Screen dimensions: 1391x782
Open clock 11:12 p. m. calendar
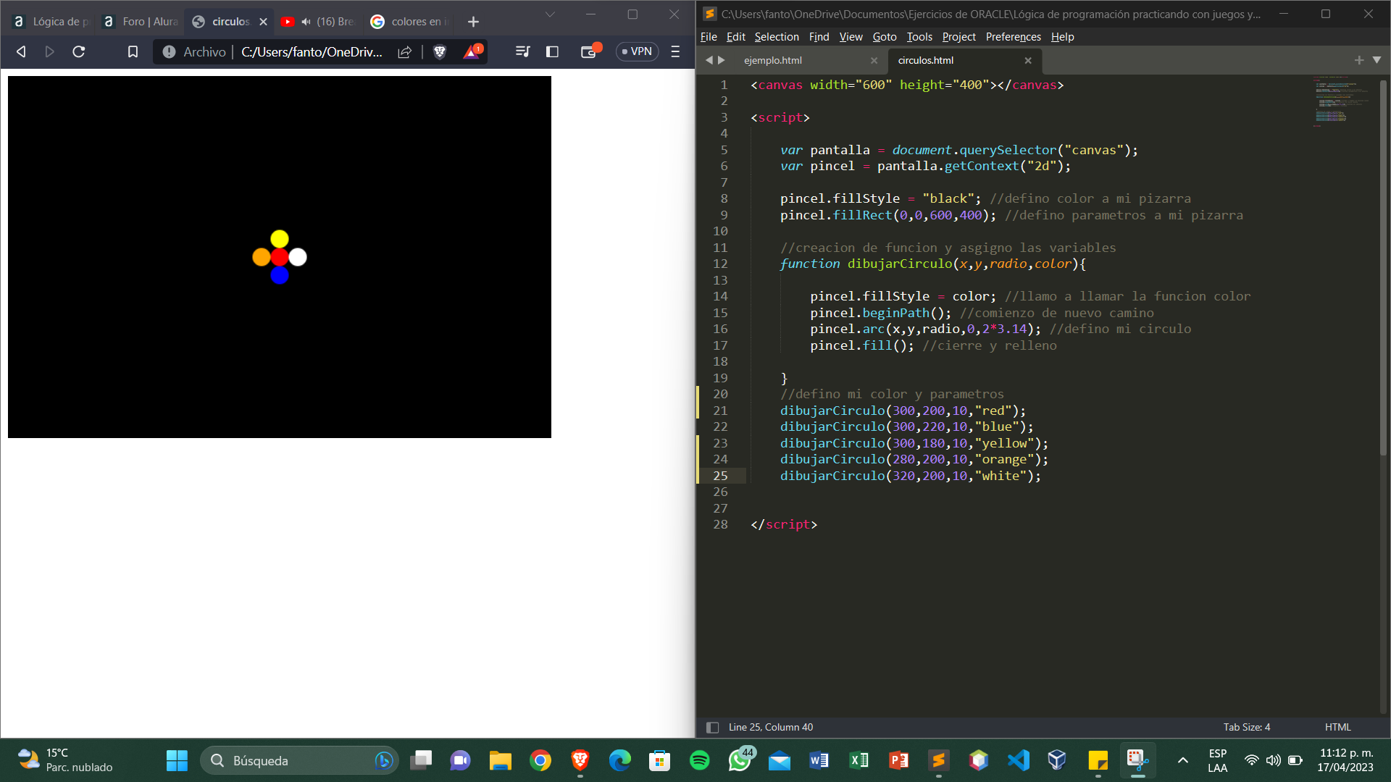tap(1346, 760)
